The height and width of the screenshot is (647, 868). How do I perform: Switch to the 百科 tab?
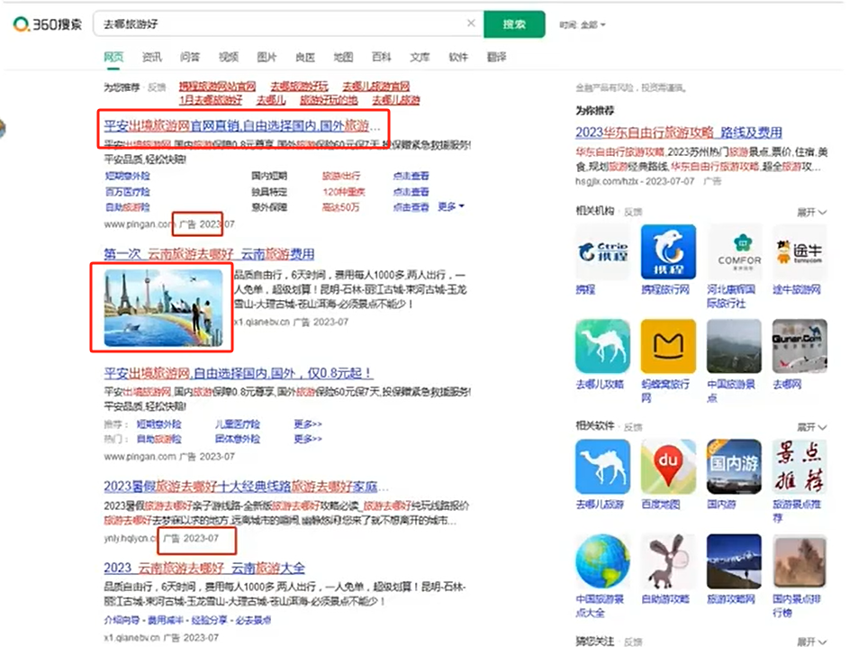click(x=382, y=57)
